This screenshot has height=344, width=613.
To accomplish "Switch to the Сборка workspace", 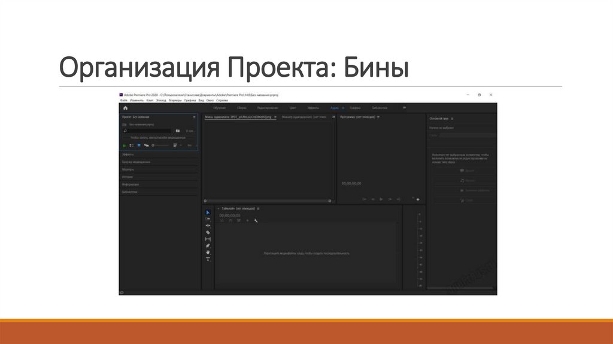I will click(x=242, y=108).
